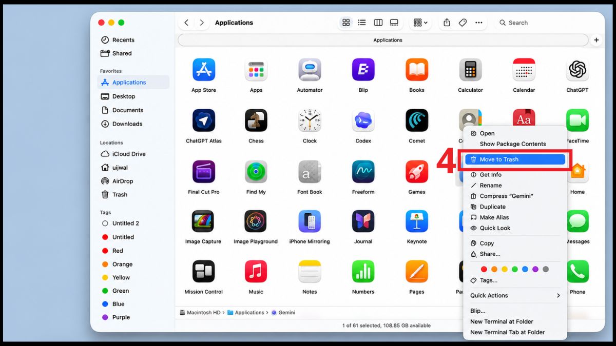Select the Final Cut Pro icon

[204, 172]
